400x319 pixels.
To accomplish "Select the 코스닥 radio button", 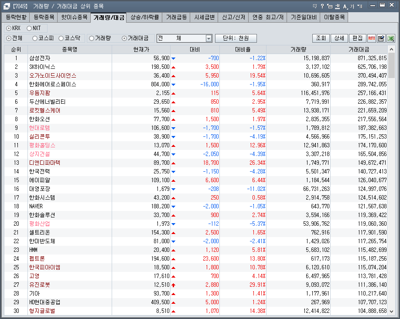I will click(61, 38).
